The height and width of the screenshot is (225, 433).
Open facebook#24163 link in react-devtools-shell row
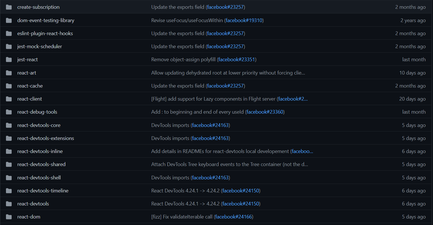(210, 178)
